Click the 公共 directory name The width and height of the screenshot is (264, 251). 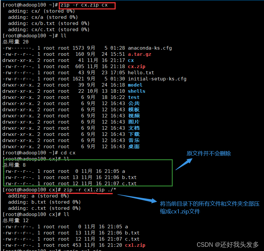point(134,103)
